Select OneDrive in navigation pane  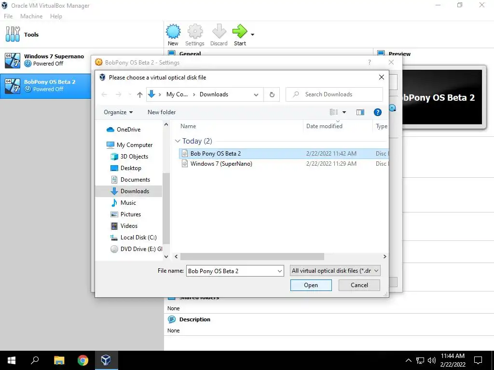128,130
